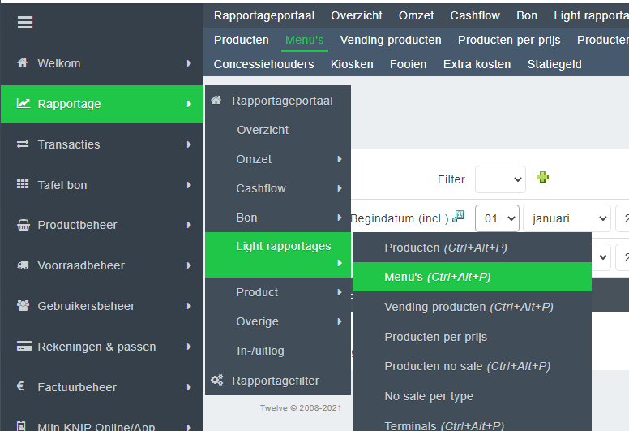Screen dimensions: 629x431
Task: Click the Gebruikersbeheer users icon
Action: click(x=23, y=306)
